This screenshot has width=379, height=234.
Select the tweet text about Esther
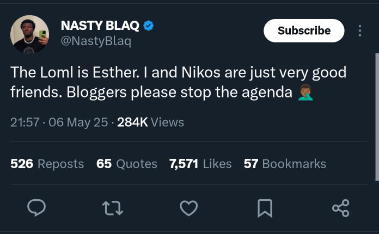pos(179,82)
